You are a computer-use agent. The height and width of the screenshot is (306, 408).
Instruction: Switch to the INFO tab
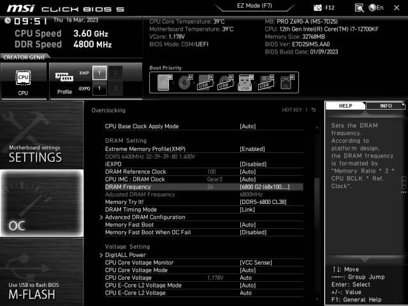[386, 106]
